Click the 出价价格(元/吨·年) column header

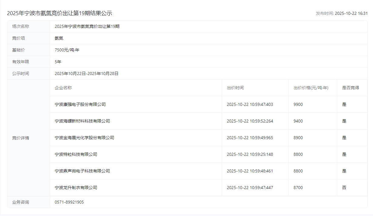(311, 88)
